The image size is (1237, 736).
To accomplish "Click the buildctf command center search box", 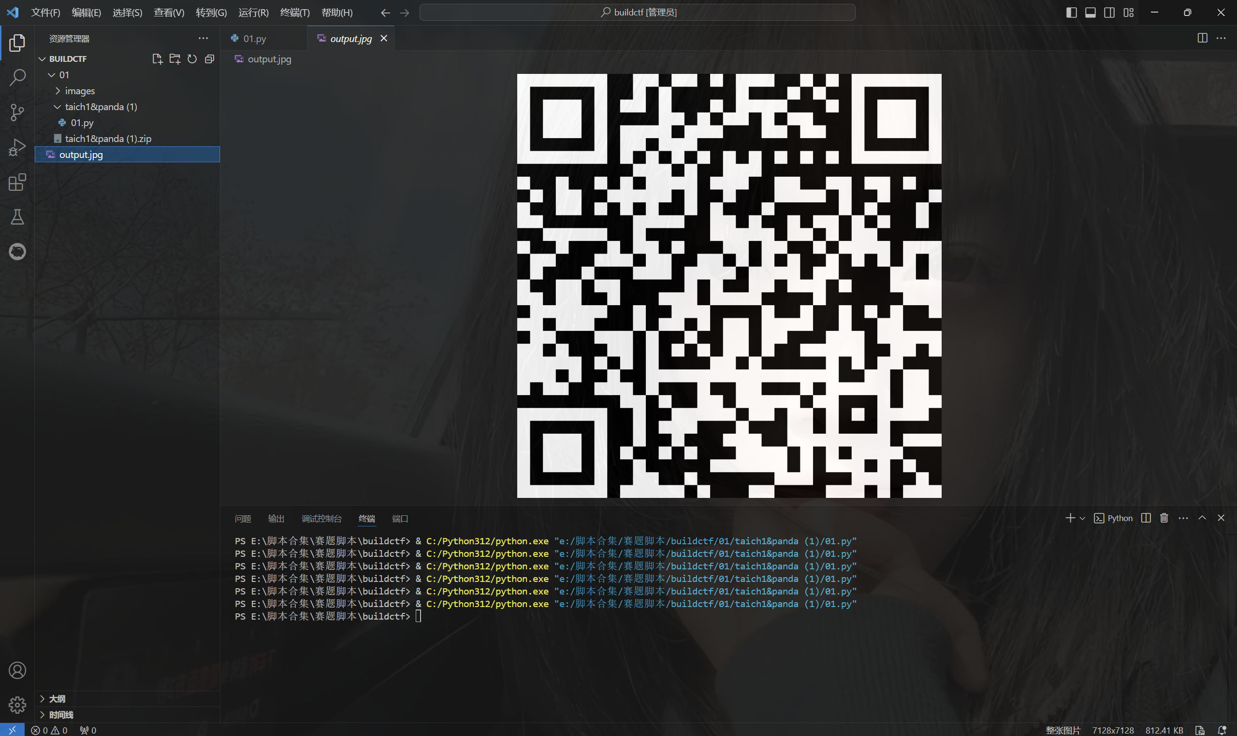I will tap(638, 13).
